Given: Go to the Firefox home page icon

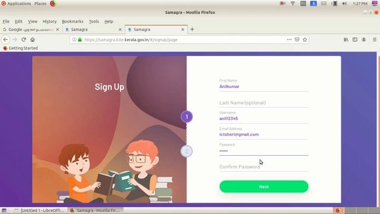Looking at the screenshot, I should (33, 40).
